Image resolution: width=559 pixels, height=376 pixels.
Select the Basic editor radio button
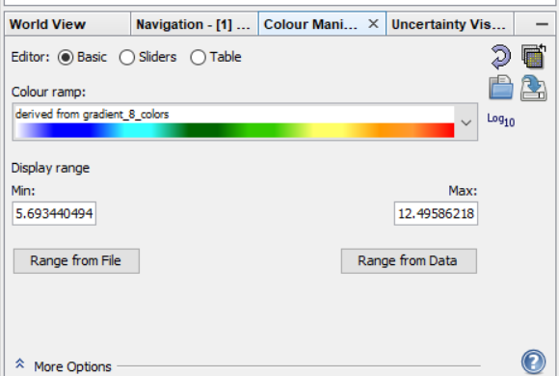[x=66, y=57]
